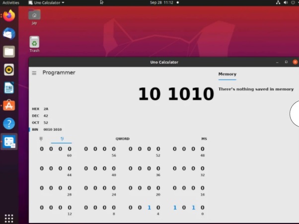299x224 pixels.
Task: Click the Uno Calculator dock icon
Action: tap(9, 142)
